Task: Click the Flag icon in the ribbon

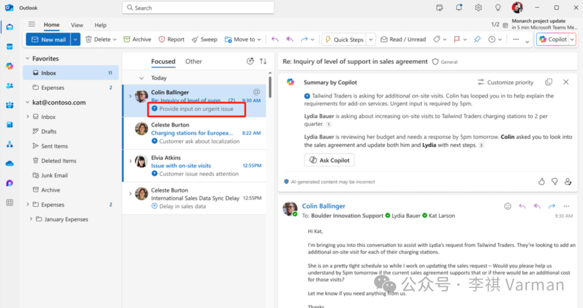Action: tap(457, 39)
